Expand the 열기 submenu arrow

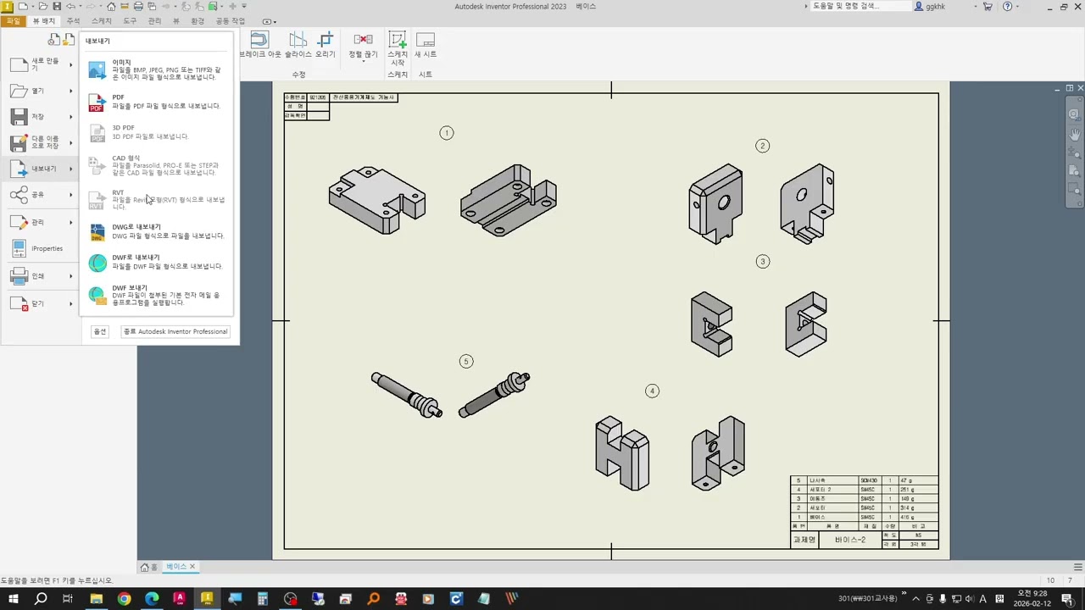[x=71, y=91]
